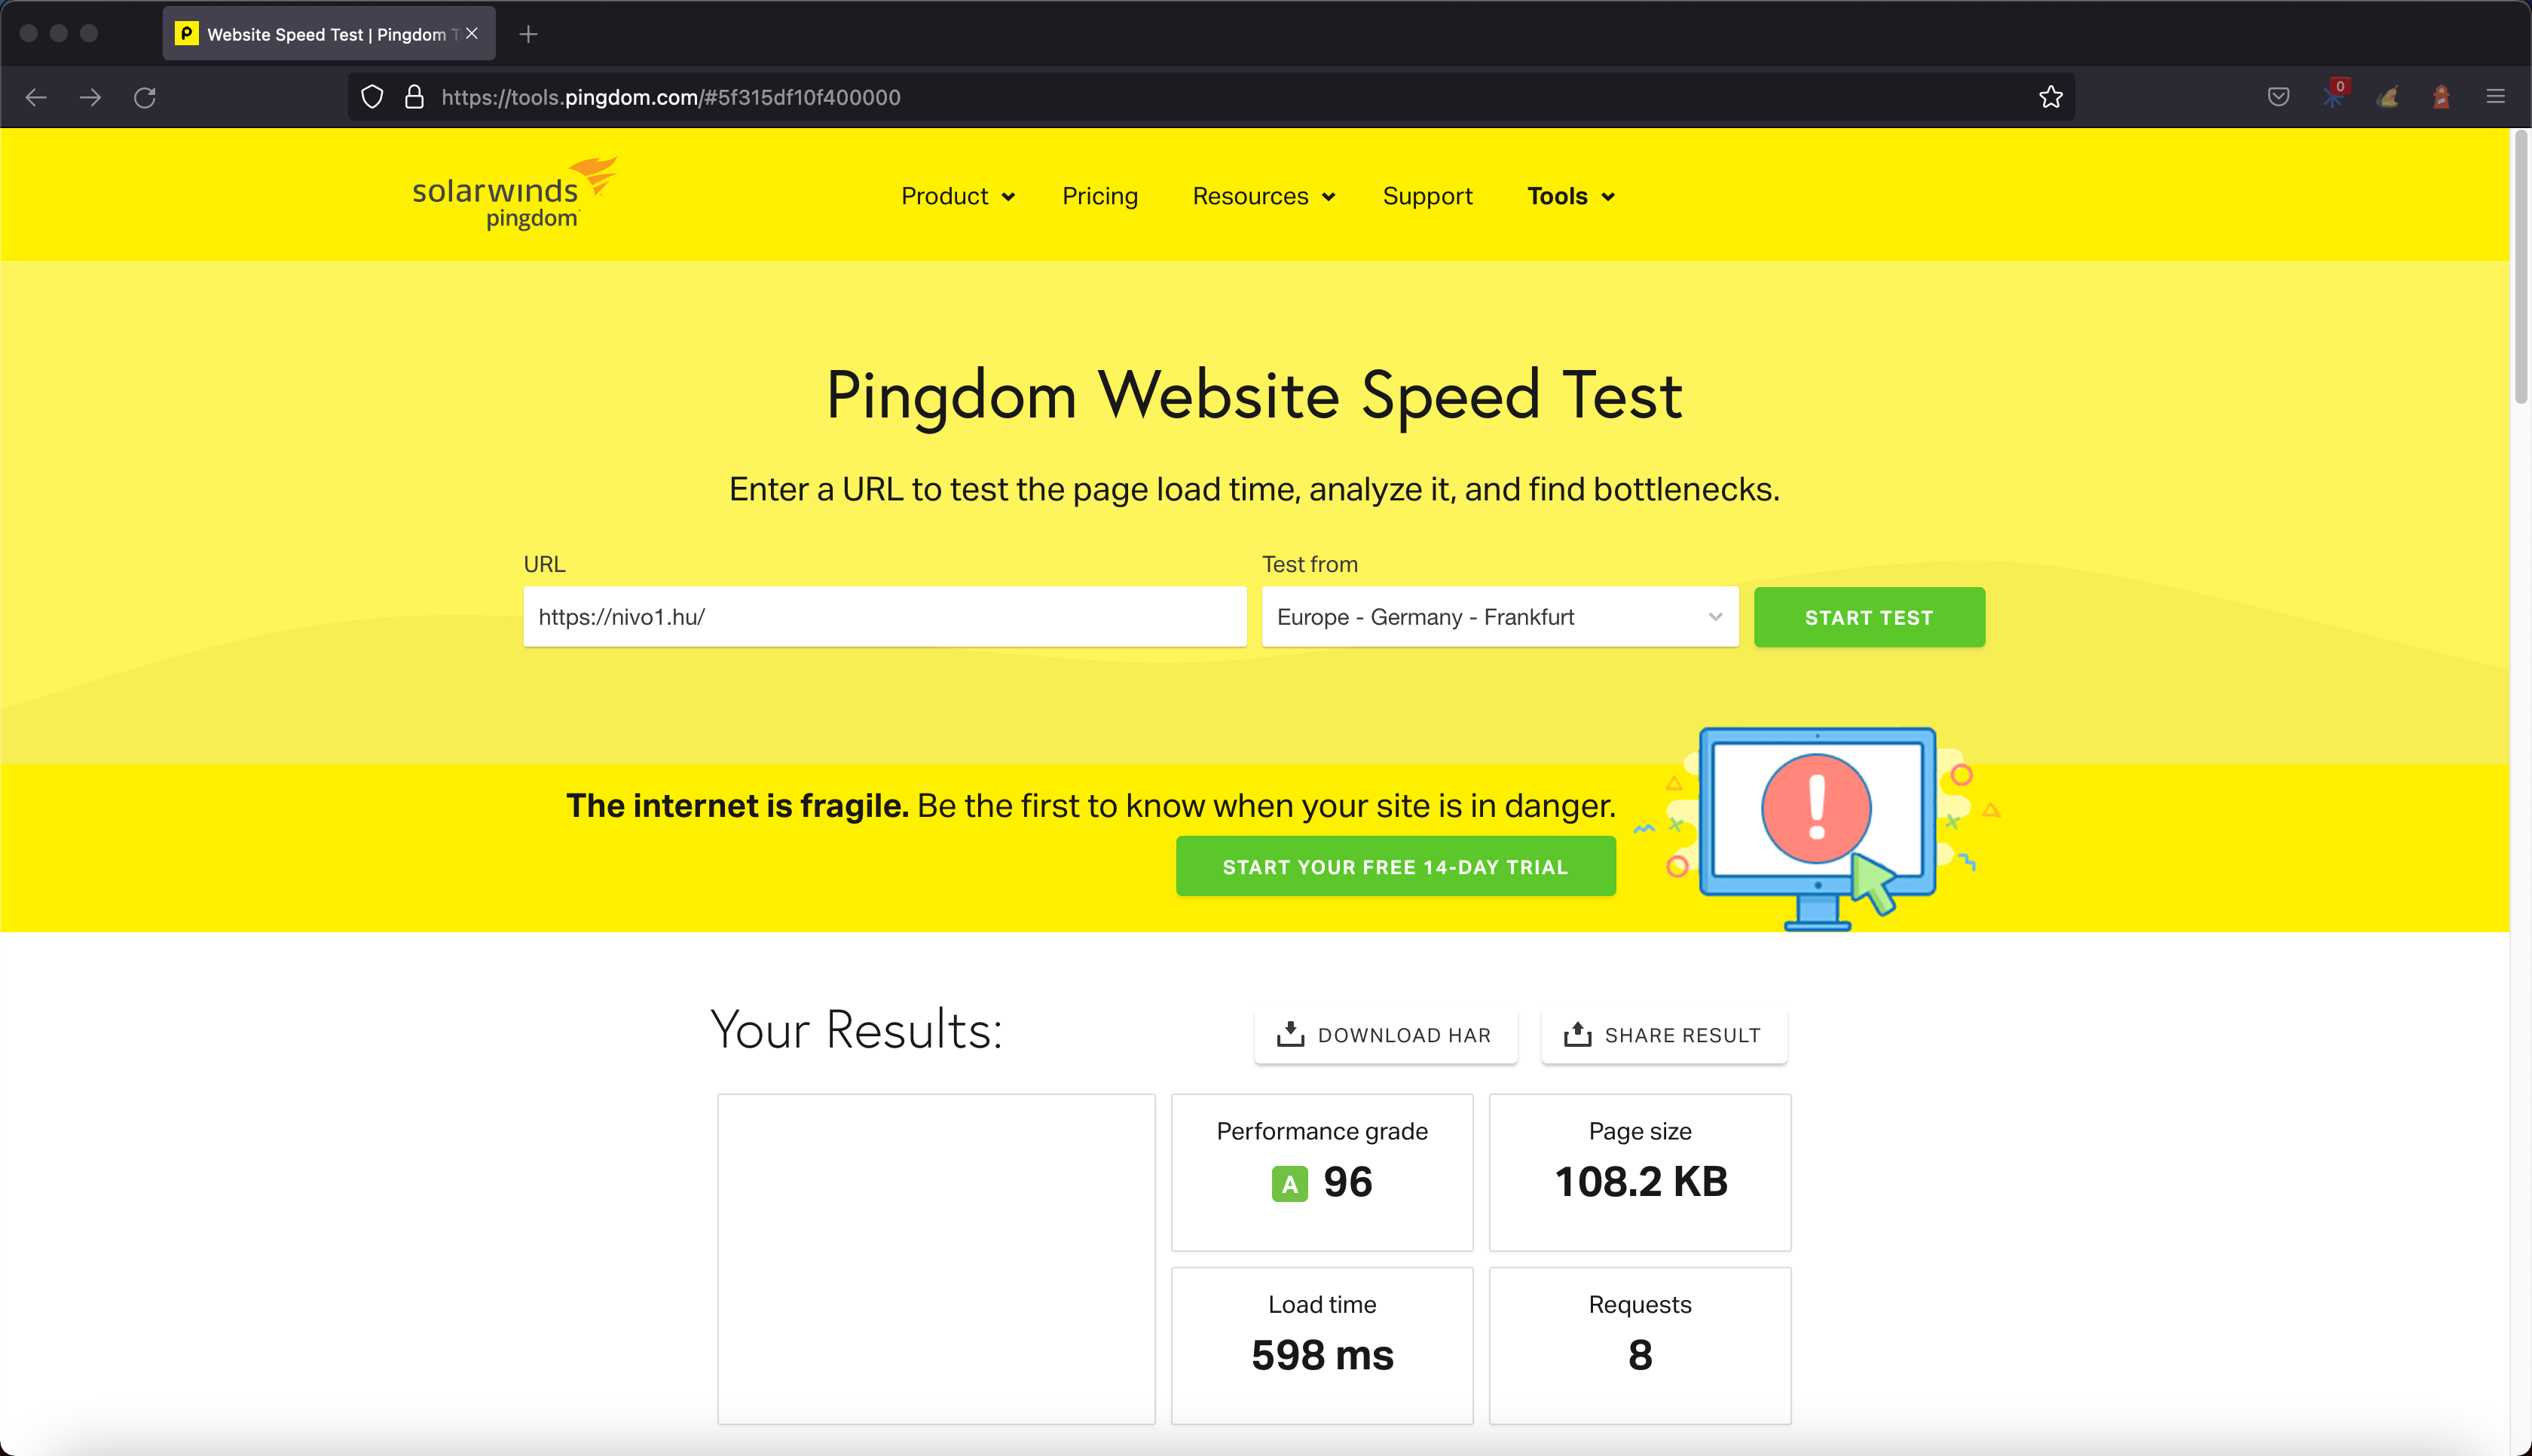Click START YOUR FREE 14-DAY TRIAL
The width and height of the screenshot is (2532, 1456).
1394,867
